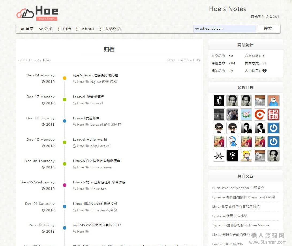Click the tagline 精诚所至,金石为开
Image resolution: width=292 pixels, height=246 pixels.
pos(265,16)
